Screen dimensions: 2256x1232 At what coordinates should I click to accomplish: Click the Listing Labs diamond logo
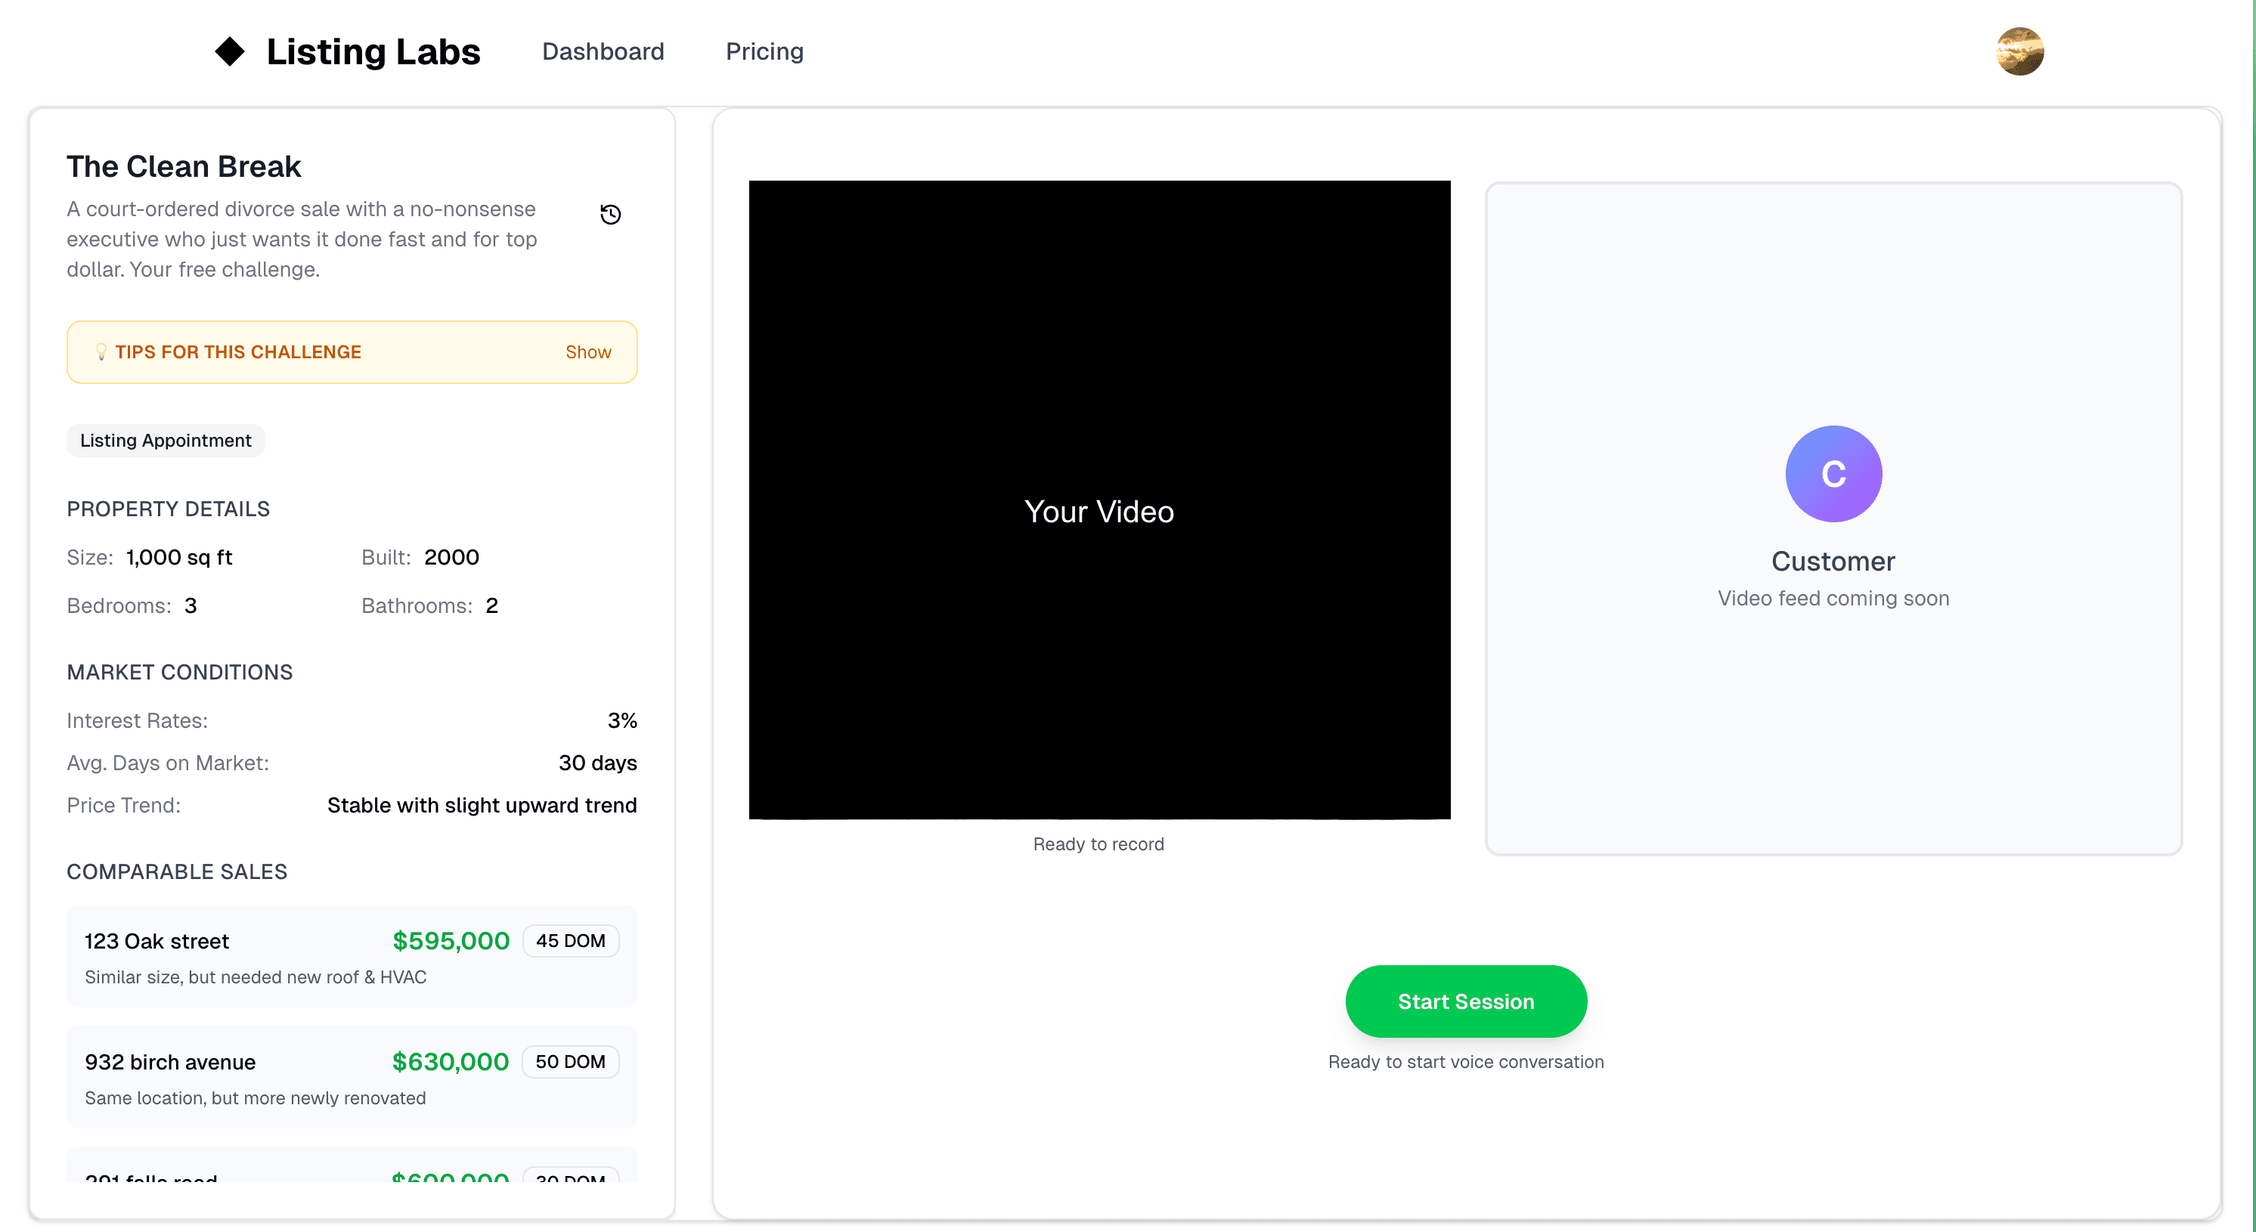pyautogui.click(x=229, y=51)
